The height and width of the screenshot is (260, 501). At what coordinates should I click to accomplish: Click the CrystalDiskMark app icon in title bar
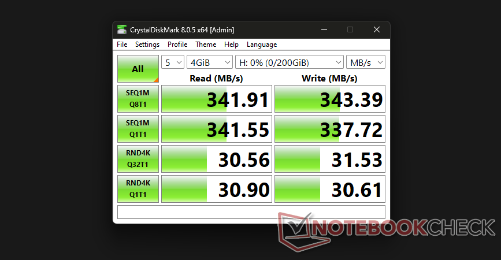click(122, 29)
